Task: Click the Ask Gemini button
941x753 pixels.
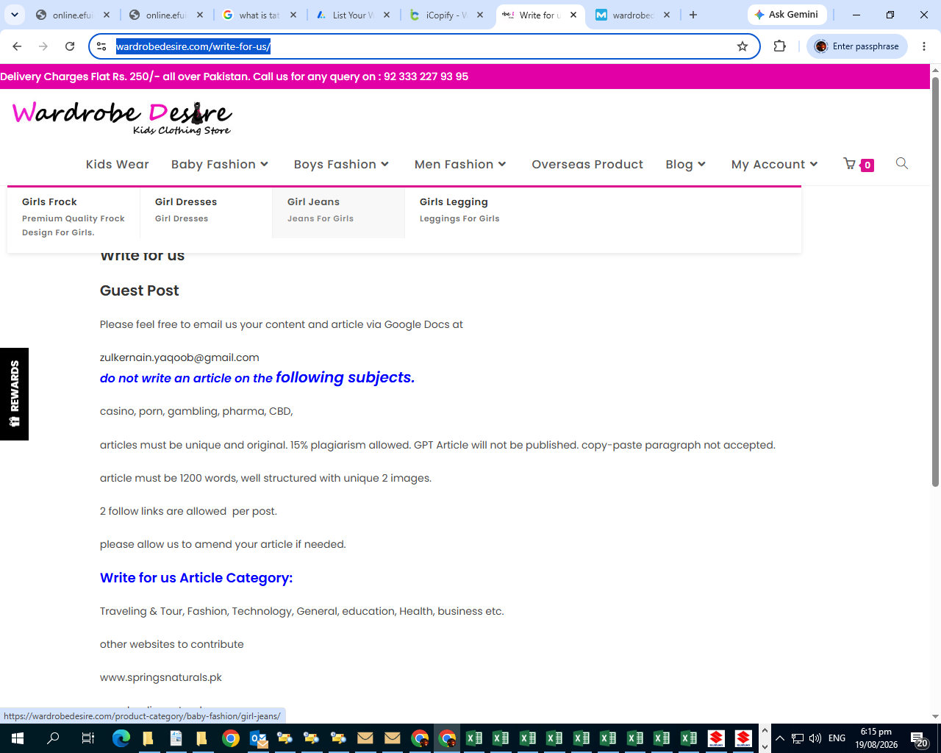Action: pyautogui.click(x=787, y=15)
